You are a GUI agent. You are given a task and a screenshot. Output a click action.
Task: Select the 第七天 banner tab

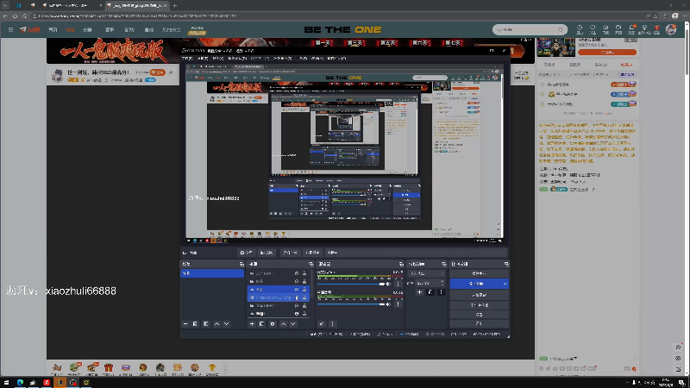pos(452,43)
